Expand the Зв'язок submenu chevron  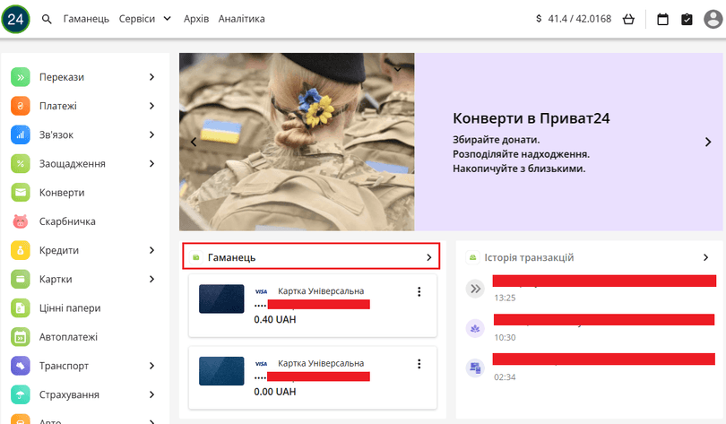coord(151,134)
